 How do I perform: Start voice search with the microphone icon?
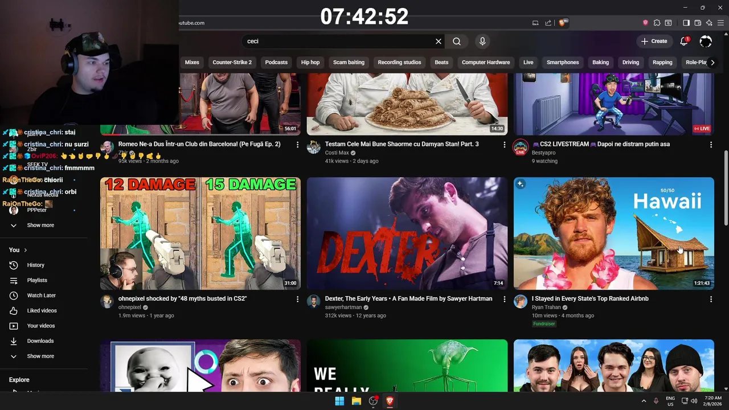tap(482, 41)
